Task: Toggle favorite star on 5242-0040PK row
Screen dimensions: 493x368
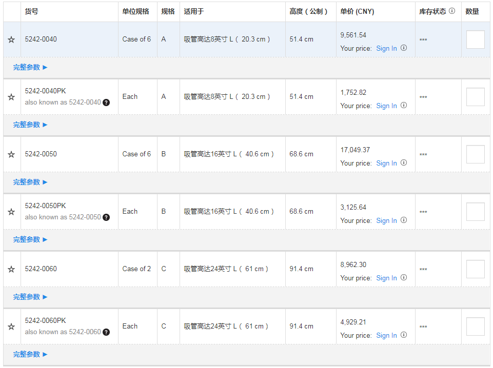Action: (11, 97)
